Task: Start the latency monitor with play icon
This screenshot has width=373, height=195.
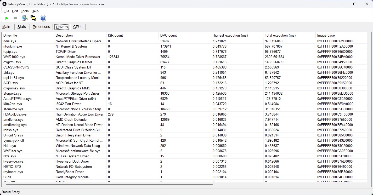Action: 7,18
